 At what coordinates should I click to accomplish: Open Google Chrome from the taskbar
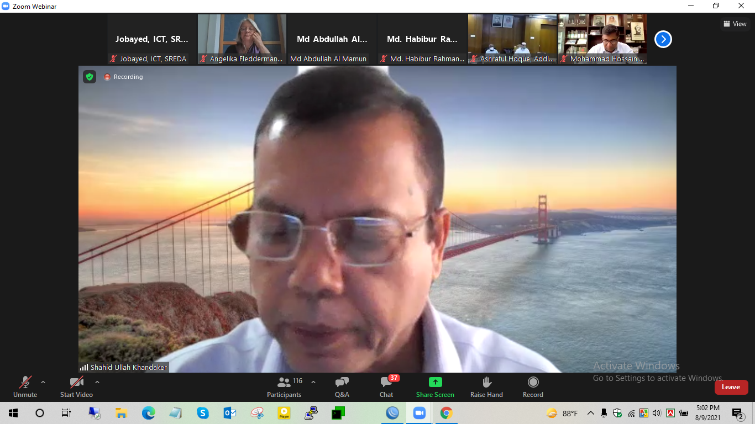coord(447,413)
